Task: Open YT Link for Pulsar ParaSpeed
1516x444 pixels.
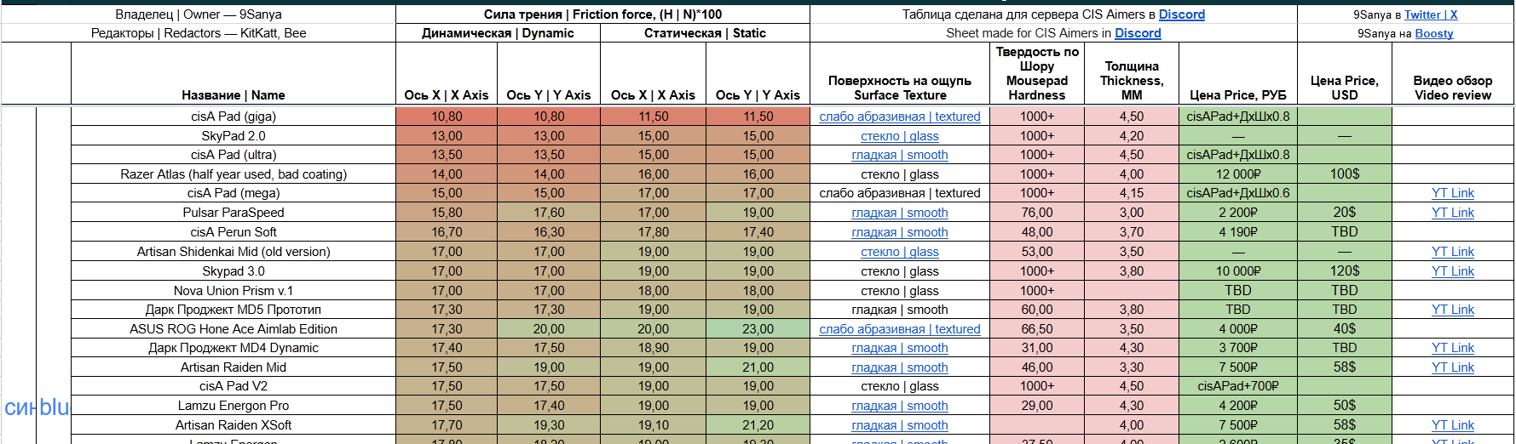Action: [1452, 213]
